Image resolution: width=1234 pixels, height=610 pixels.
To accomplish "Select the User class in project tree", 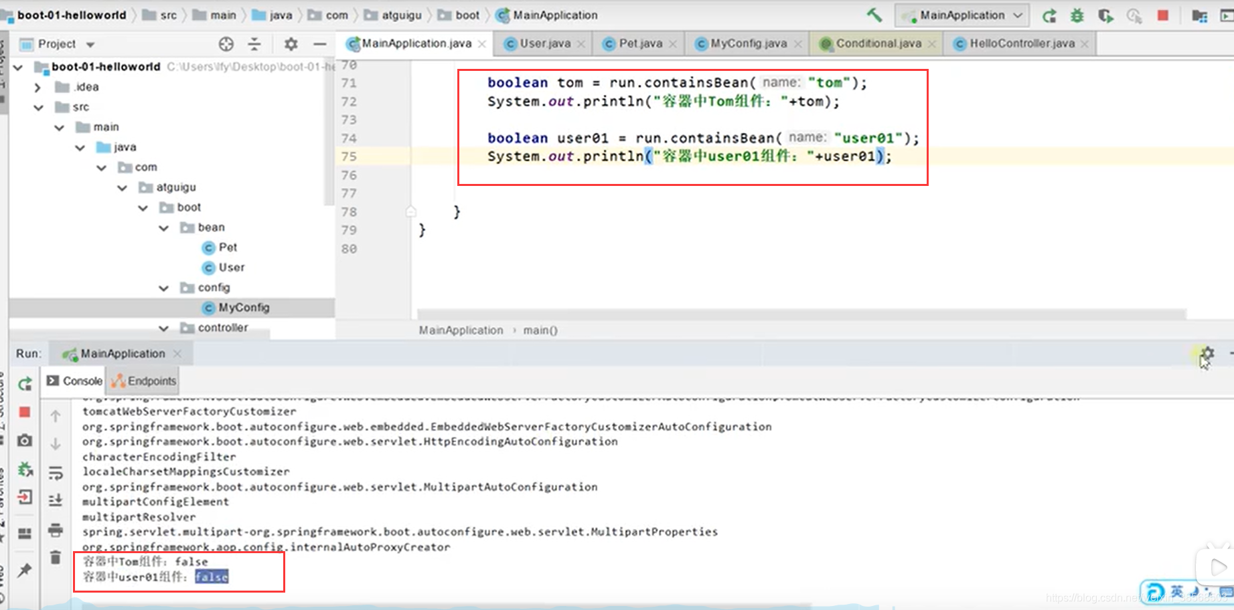I will tap(223, 268).
